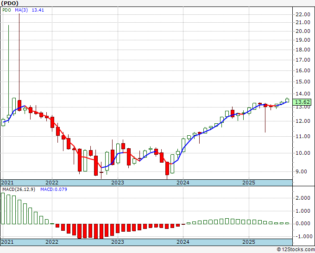Screen dimensions: 315x253
Task: Click the 0.000 MACD axis label
Action: tap(303, 223)
